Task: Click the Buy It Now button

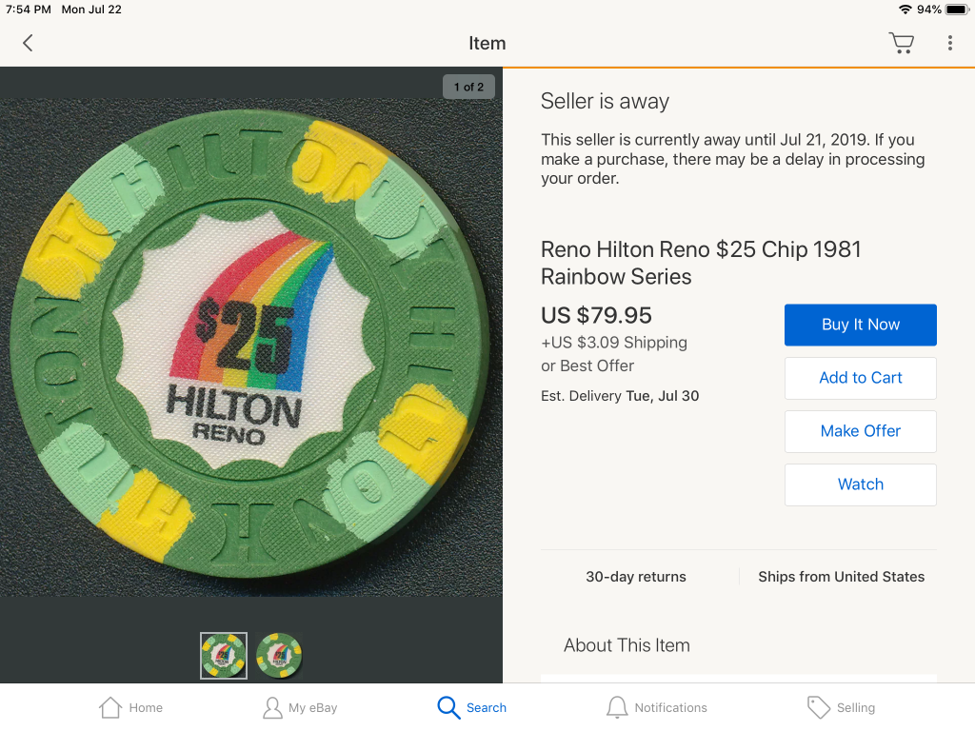Action: tap(860, 325)
